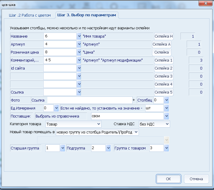The height and width of the screenshot is (190, 214).
Task: Click the Склейка 1 button
Action: [x=163, y=60]
